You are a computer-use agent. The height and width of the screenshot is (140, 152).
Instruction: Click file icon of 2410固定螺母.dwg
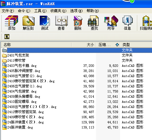5,102
